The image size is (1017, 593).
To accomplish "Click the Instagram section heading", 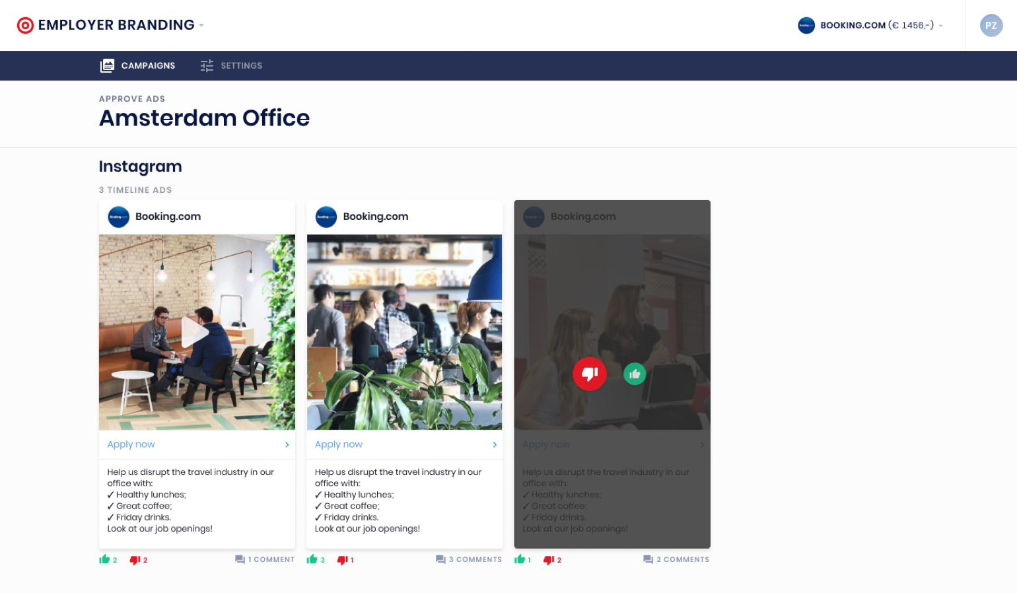I will point(141,166).
